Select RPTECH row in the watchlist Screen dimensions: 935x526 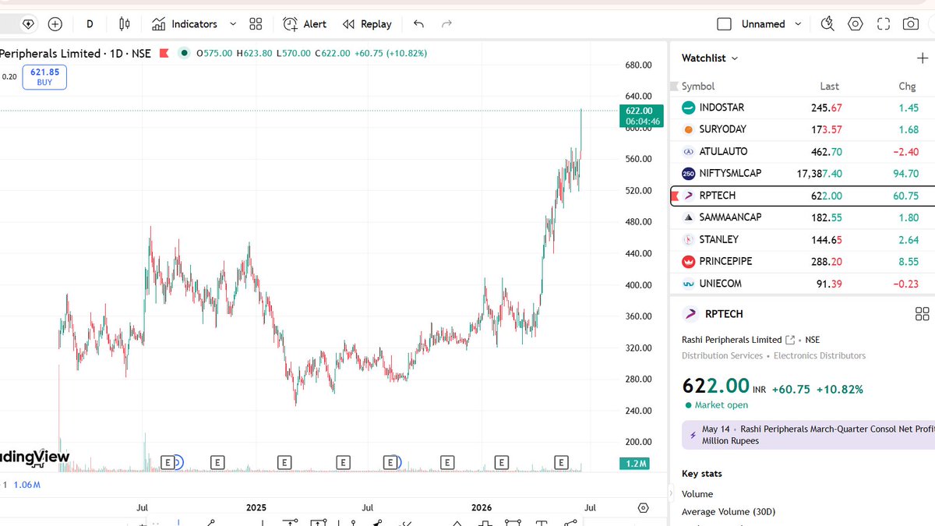tap(803, 196)
